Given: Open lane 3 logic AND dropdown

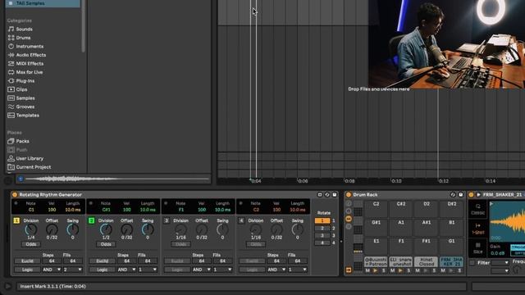Looking at the screenshot, I should (x=202, y=270).
